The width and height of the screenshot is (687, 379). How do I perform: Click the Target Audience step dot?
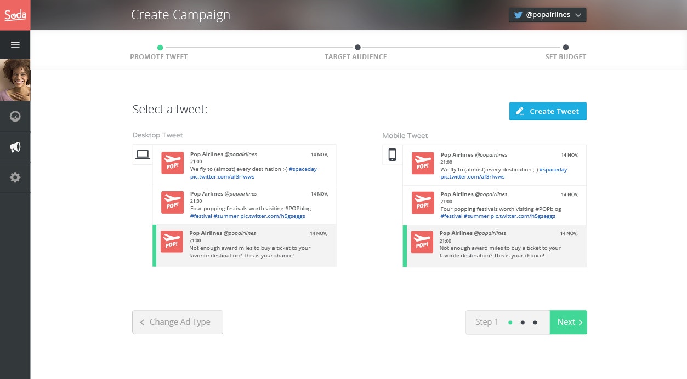click(357, 48)
